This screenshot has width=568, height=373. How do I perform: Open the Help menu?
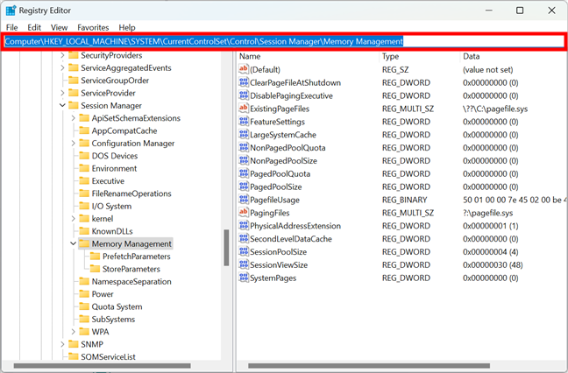click(x=127, y=27)
